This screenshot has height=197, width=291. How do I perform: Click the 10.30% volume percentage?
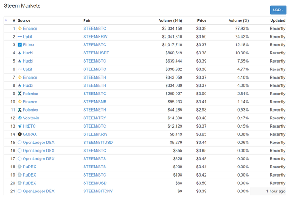tap(242, 53)
